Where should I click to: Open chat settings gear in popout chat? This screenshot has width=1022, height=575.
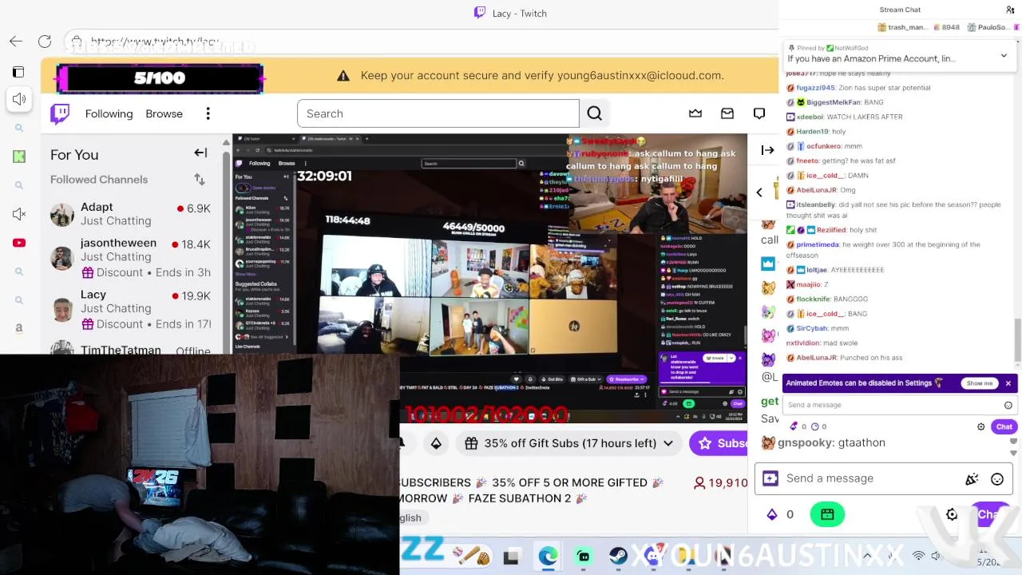point(981,426)
